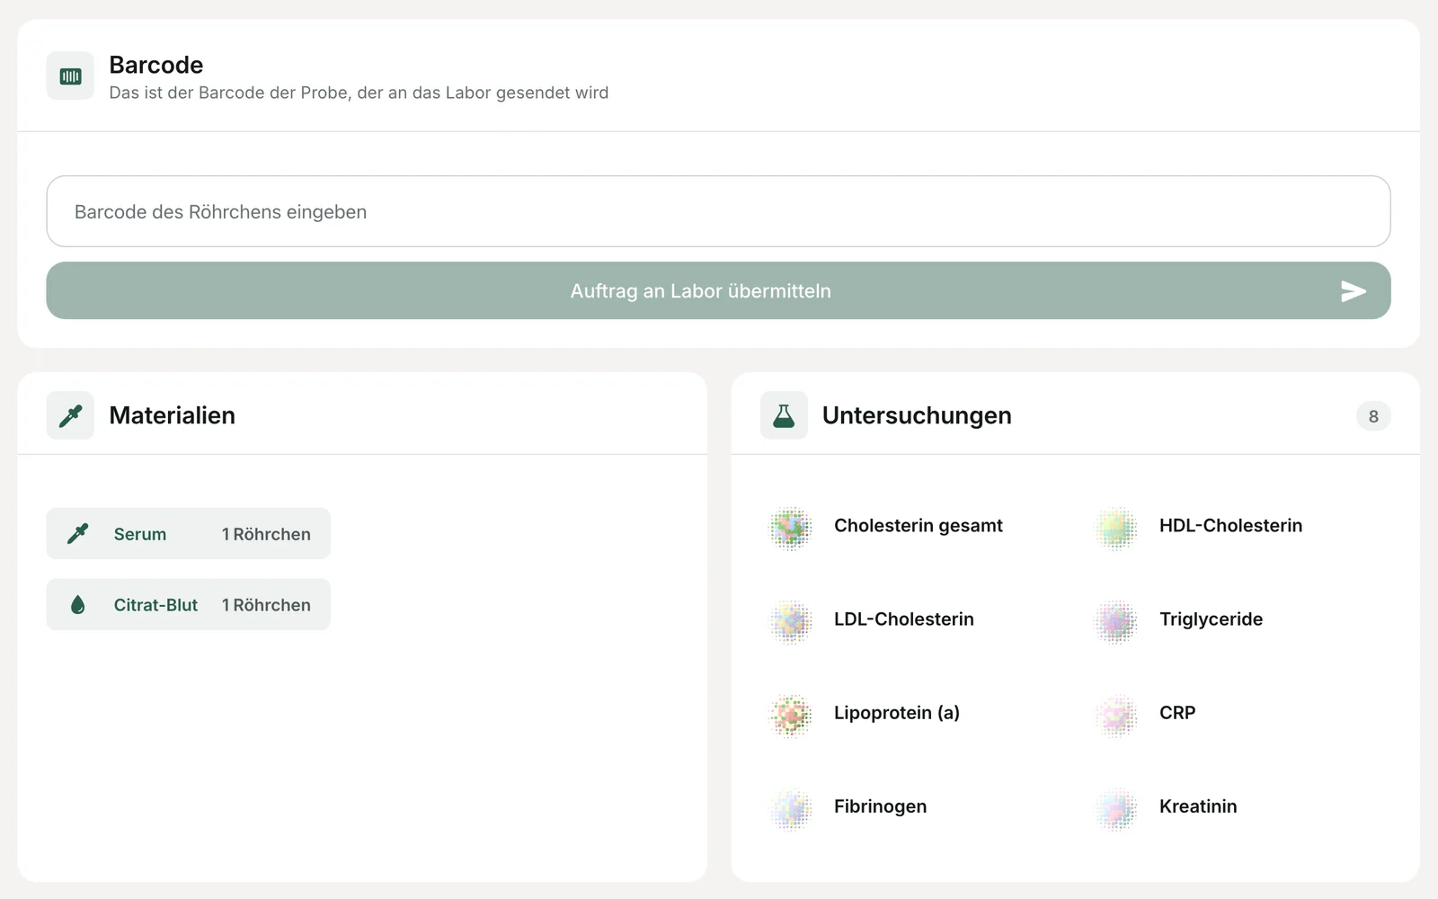This screenshot has width=1438, height=899.
Task: Click the drop icon in the Citrat-Blut chip
Action: [x=78, y=605]
